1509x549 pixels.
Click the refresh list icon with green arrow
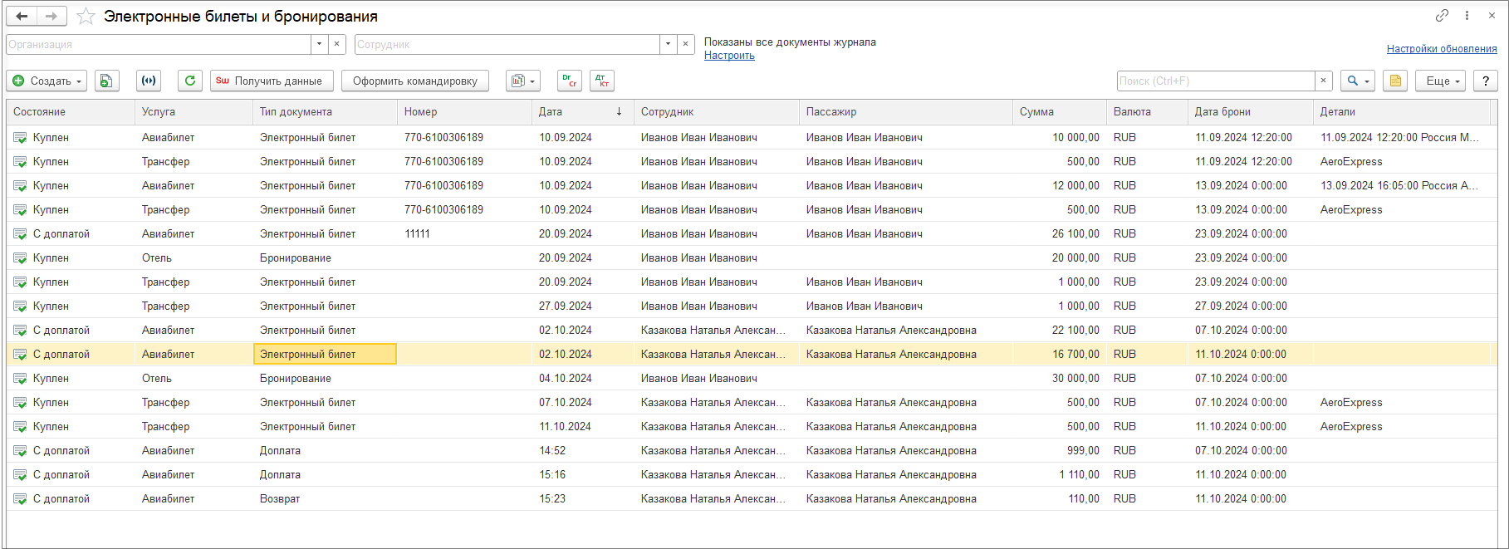pos(190,81)
